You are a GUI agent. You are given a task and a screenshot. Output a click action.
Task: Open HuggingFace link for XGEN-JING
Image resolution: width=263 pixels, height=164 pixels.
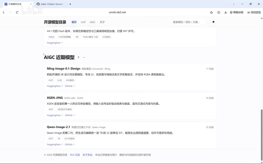pyautogui.click(x=55, y=115)
